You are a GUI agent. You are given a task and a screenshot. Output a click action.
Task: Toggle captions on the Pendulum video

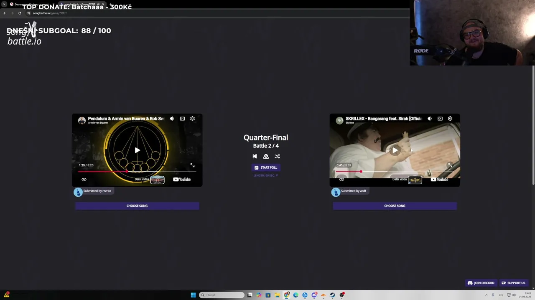point(182,119)
